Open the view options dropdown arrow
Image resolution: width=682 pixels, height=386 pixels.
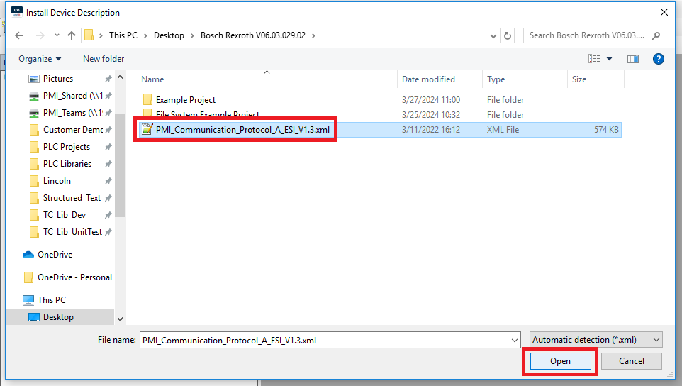point(610,59)
